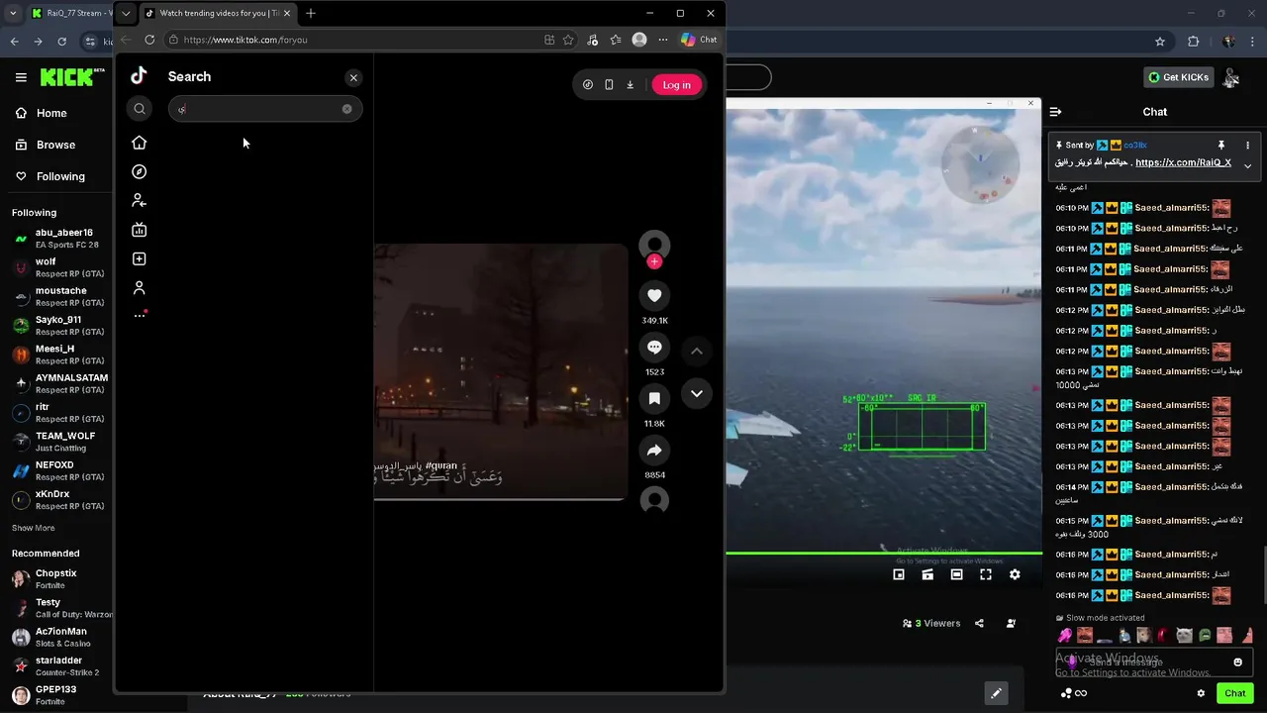Viewport: 1267px width, 713px height.
Task: Clear TikTok search field text
Action: (346, 109)
